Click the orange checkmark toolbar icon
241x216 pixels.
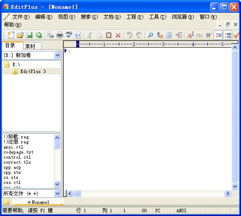[236, 35]
